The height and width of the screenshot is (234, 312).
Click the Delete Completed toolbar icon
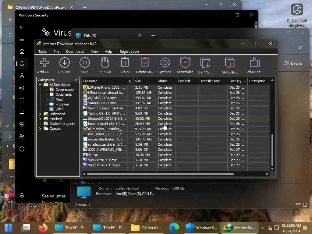[145, 63]
